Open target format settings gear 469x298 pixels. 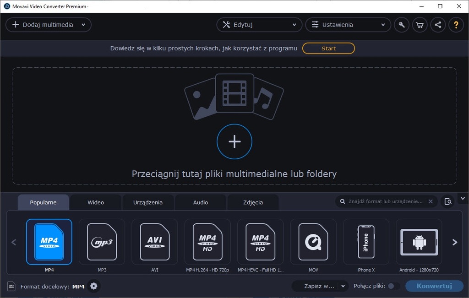tap(93, 286)
